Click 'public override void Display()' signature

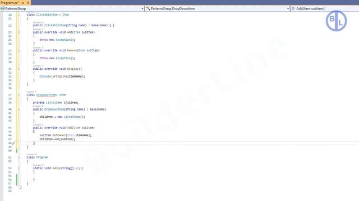(x=57, y=69)
